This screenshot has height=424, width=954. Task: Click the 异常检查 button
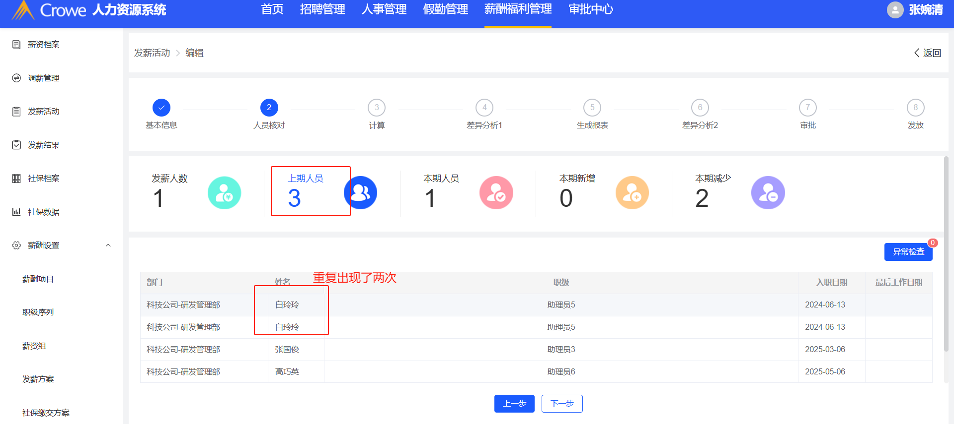point(908,252)
